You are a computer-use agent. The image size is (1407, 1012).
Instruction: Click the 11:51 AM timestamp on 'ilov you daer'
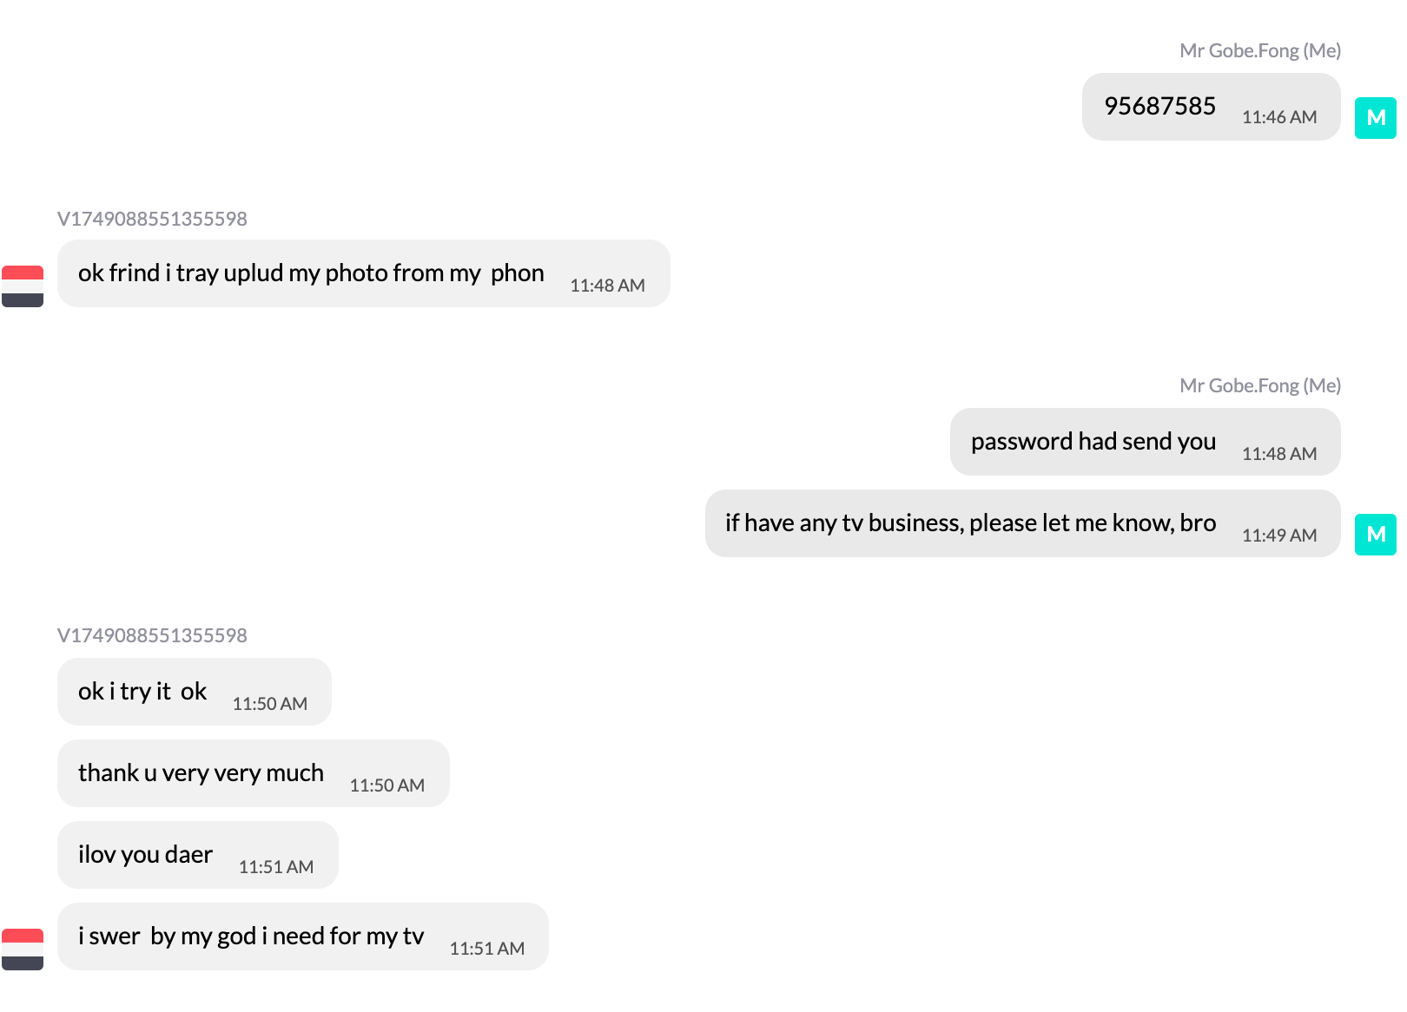click(275, 867)
